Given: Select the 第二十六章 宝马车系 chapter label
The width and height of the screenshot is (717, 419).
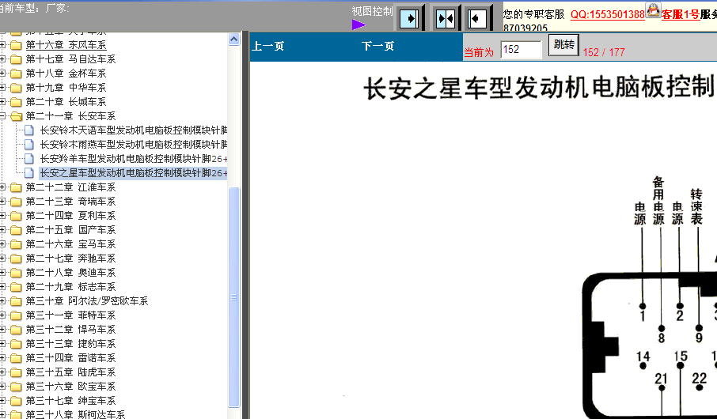Looking at the screenshot, I should (71, 244).
